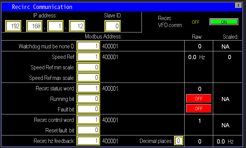Edit the second IP address octet 168

(x=34, y=26)
